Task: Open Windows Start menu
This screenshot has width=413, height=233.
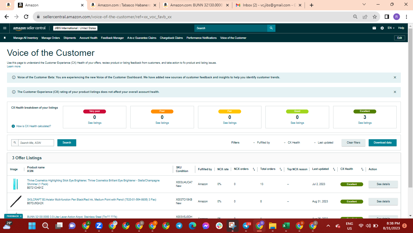Action: pyautogui.click(x=32, y=226)
